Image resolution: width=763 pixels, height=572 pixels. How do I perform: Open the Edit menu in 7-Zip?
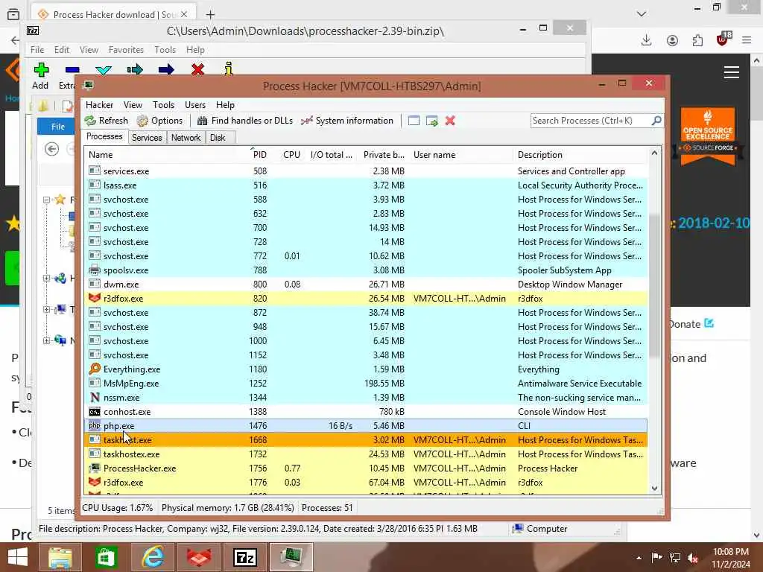(x=61, y=50)
